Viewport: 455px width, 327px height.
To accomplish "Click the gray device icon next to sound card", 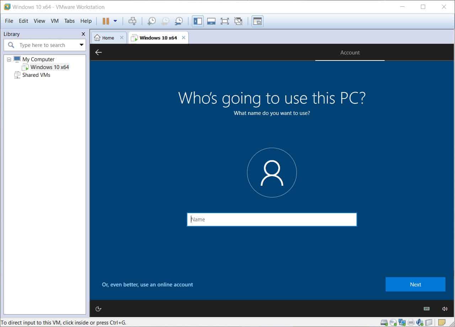I will pos(429,323).
